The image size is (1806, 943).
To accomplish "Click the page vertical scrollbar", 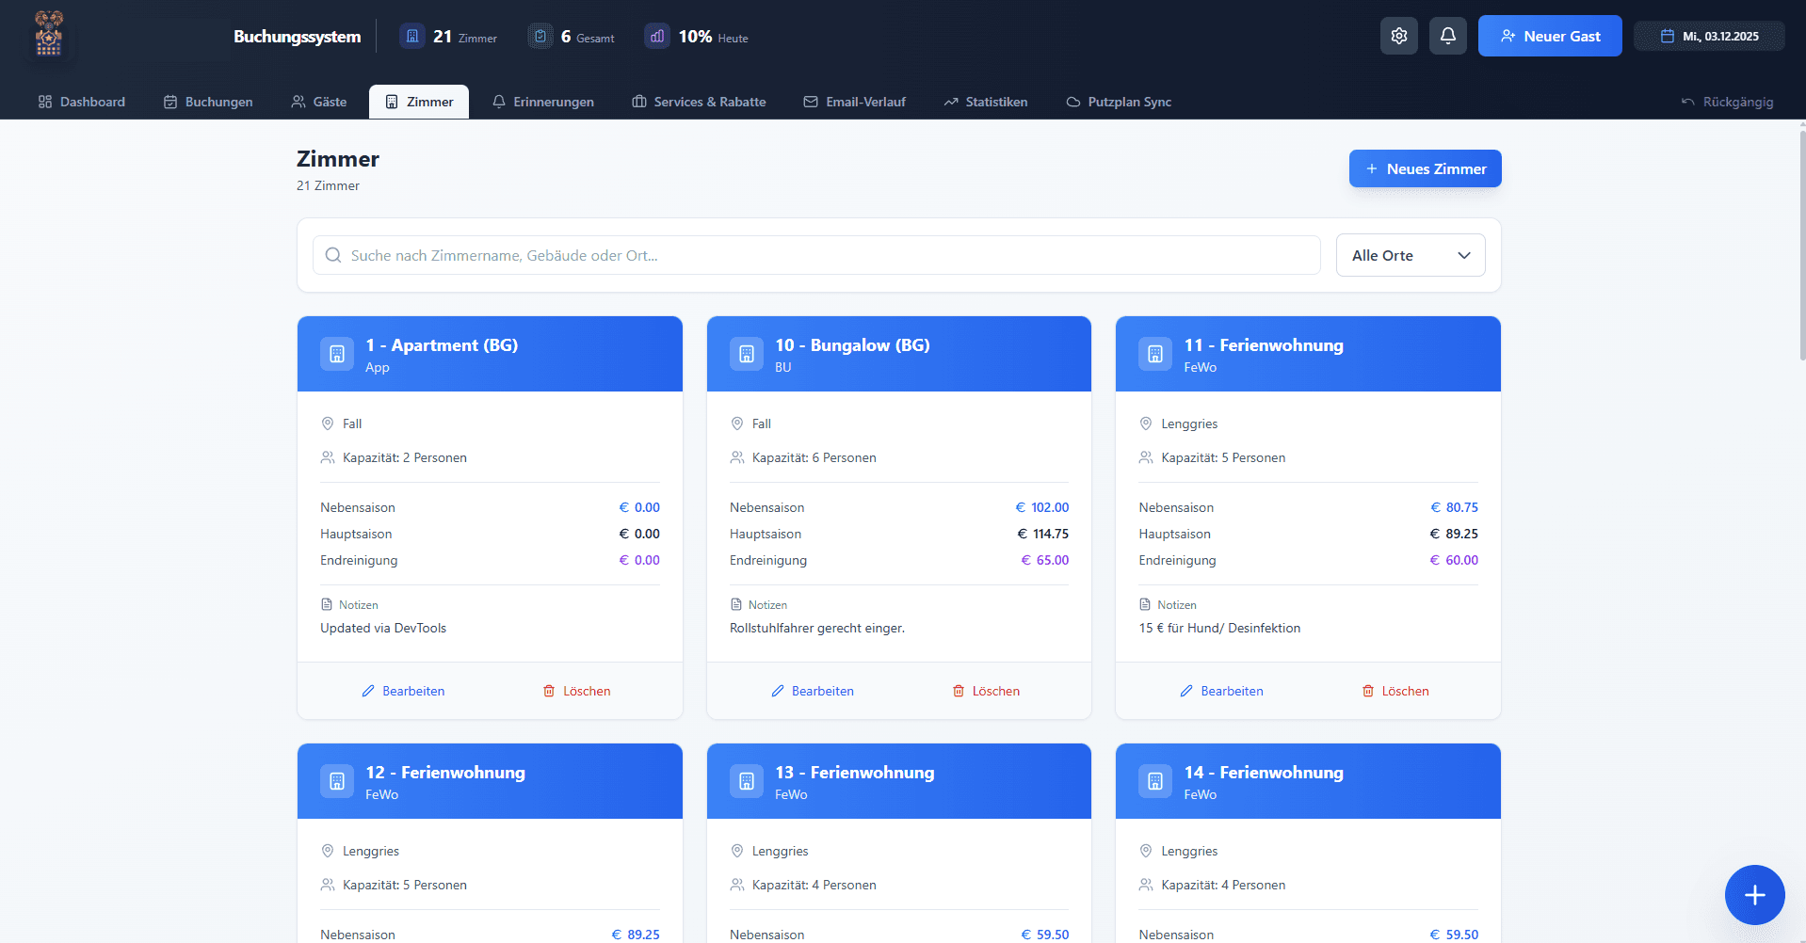I will [1801, 245].
